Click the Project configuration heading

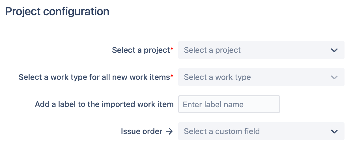[57, 12]
